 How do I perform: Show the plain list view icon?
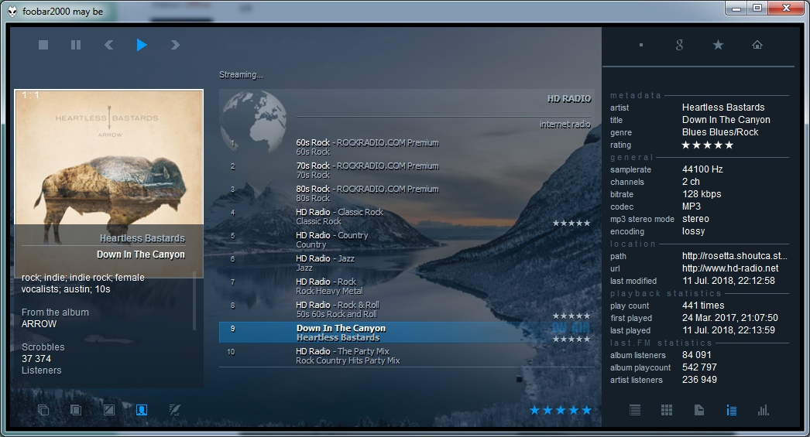click(635, 410)
